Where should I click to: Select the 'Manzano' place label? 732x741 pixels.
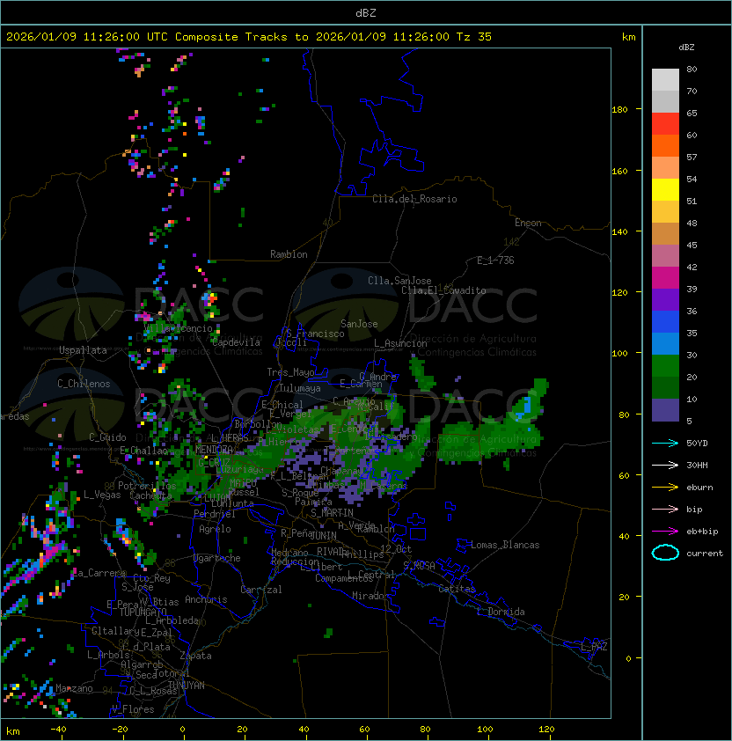coord(74,688)
